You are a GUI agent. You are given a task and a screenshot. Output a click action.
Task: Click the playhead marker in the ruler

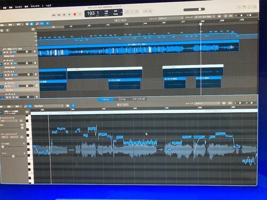[x=201, y=24]
